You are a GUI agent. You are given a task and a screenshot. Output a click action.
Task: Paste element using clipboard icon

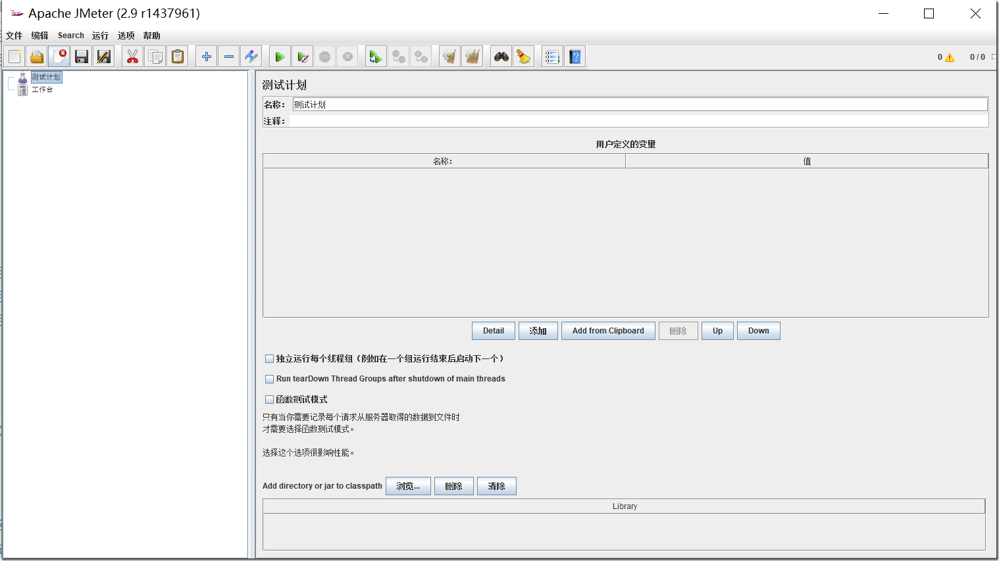pos(178,57)
